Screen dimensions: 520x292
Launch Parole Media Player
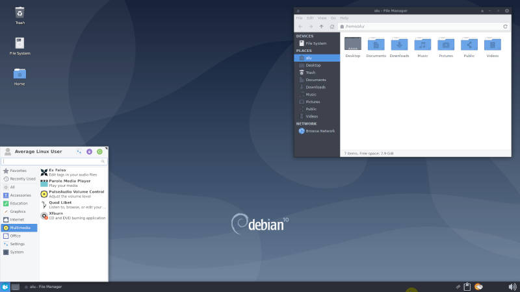pos(73,183)
